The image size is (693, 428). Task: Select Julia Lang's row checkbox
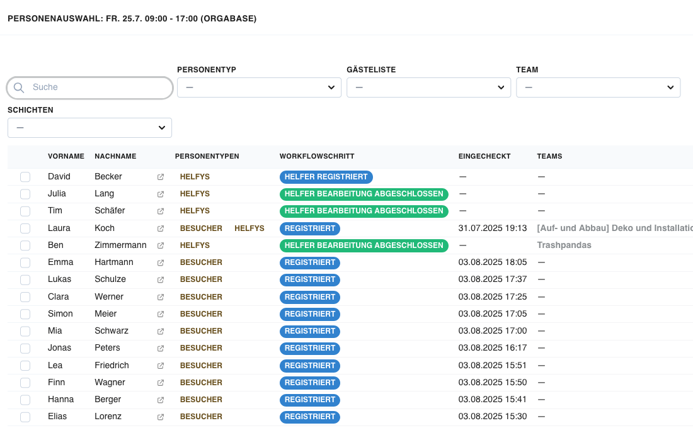click(x=25, y=194)
